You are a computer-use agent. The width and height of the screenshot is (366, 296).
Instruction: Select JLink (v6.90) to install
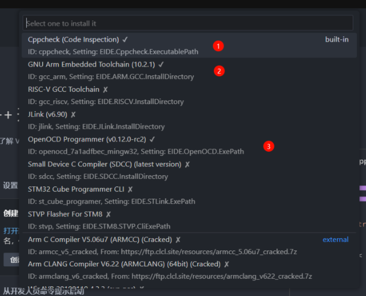189,120
